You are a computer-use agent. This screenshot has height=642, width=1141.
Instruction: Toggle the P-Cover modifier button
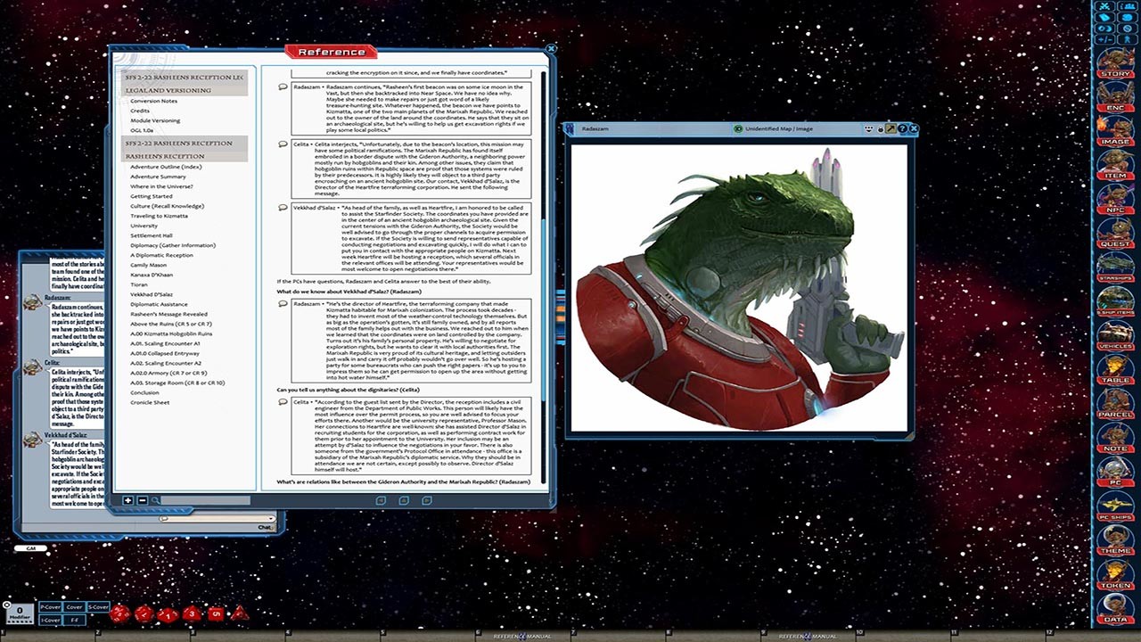tap(50, 607)
